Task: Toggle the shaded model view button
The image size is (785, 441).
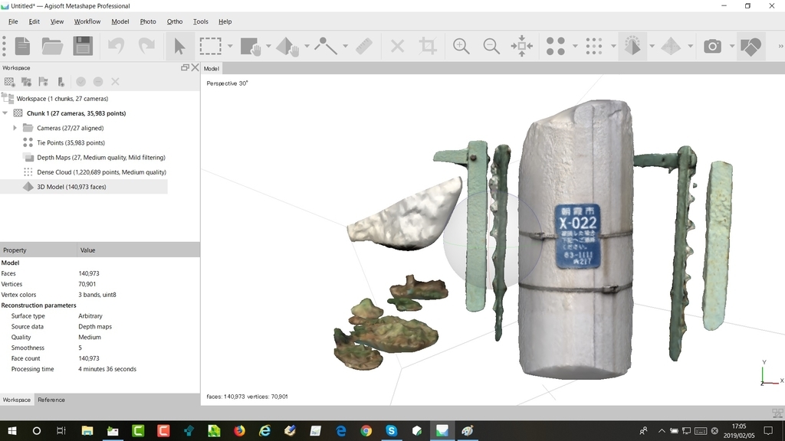Action: click(x=632, y=46)
